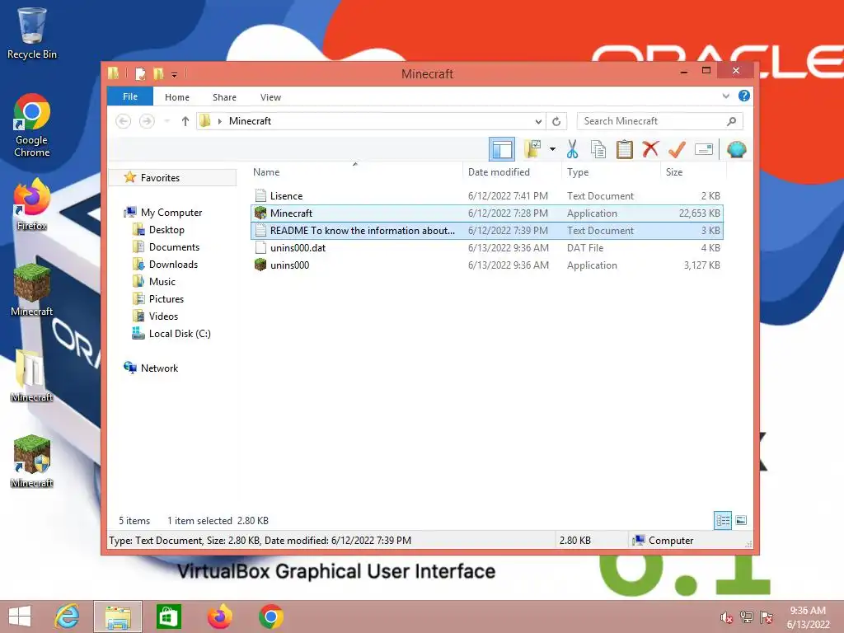
Task: Switch to large icons view toggle
Action: (741, 521)
